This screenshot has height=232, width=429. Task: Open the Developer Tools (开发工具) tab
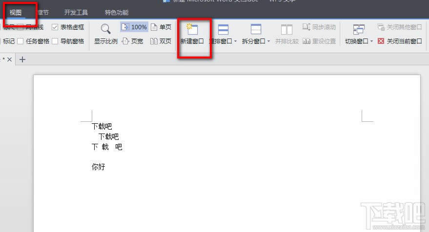(76, 12)
